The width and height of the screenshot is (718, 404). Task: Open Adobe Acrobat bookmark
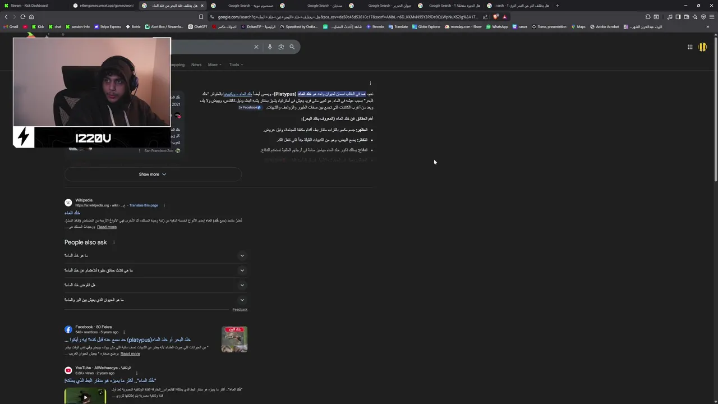point(604,26)
